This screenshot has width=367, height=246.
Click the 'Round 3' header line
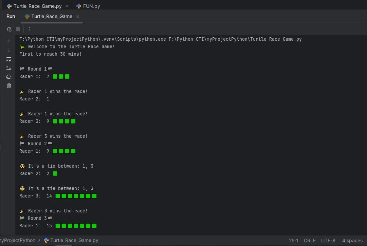click(x=36, y=218)
